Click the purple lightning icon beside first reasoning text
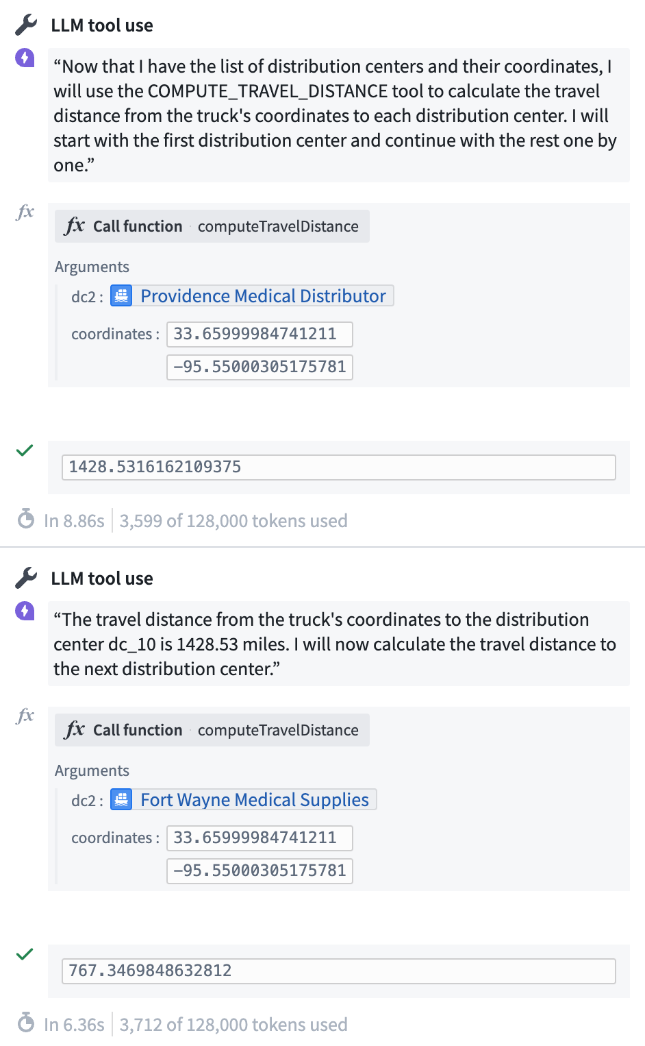 [x=25, y=58]
